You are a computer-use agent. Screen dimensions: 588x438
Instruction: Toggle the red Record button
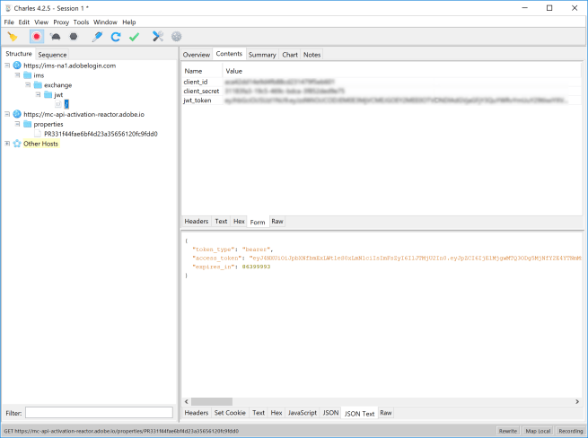(37, 37)
